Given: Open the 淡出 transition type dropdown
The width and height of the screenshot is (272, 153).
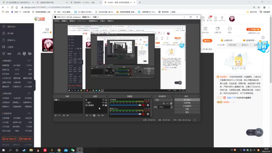Looking at the screenshot, I should [x=163, y=100].
